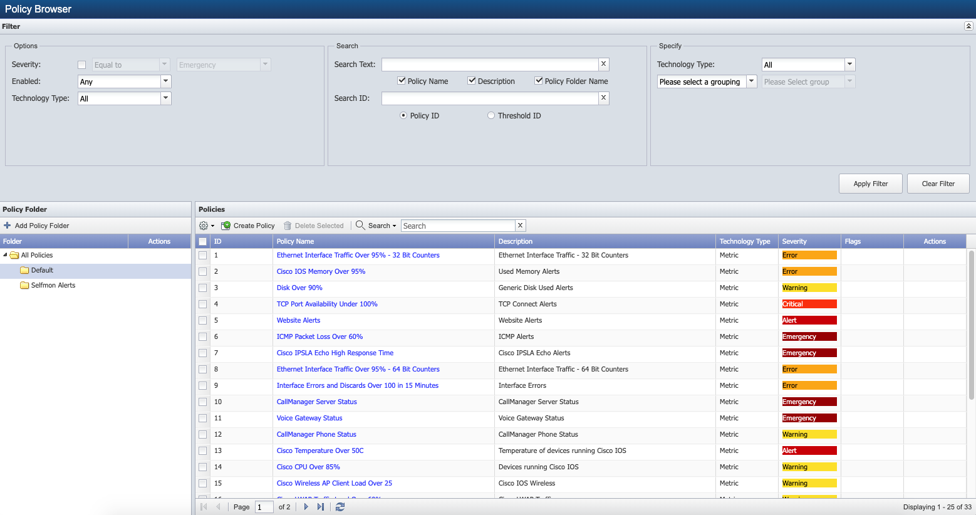This screenshot has width=976, height=515.
Task: Open the disabled Please Select group dropdown
Action: 850,81
